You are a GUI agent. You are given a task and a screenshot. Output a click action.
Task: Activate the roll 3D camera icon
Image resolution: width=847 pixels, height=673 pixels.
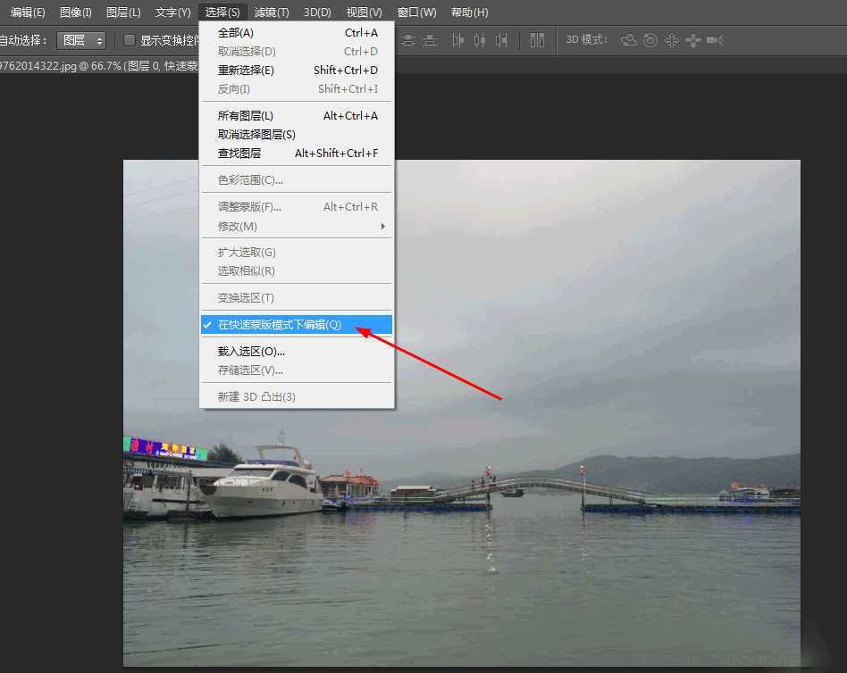(650, 40)
